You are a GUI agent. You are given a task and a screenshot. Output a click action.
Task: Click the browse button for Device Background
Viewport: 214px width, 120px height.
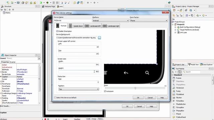point(99,38)
